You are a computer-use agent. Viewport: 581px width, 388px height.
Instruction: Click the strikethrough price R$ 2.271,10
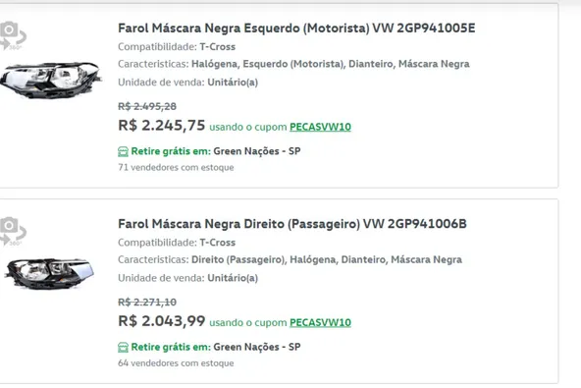point(147,303)
